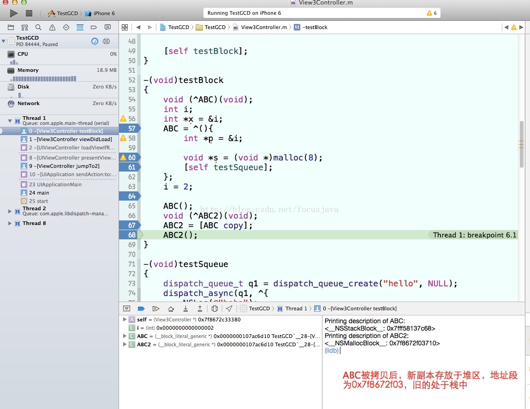This screenshot has width=530, height=409.
Task: Expand the ABC variable row
Action: (125, 336)
